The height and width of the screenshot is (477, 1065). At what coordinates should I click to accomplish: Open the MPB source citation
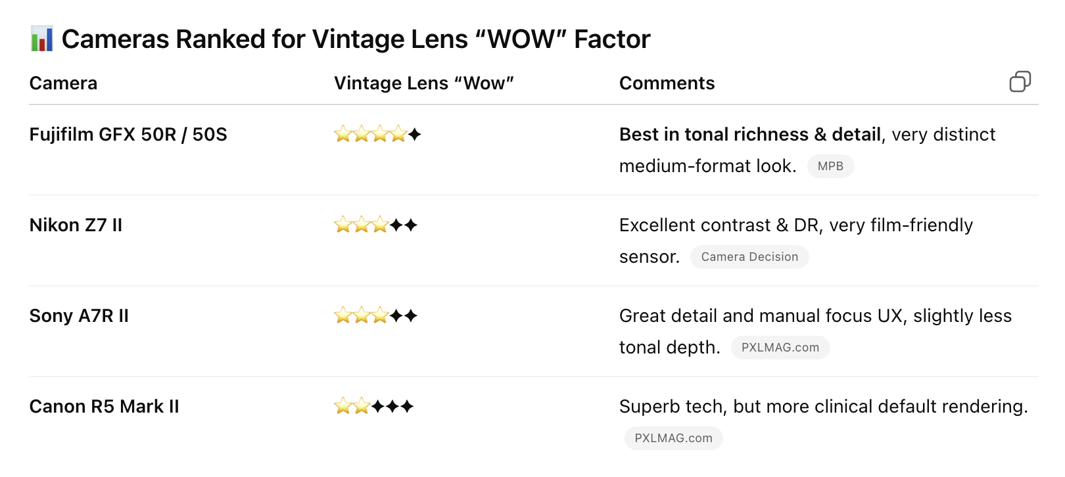[830, 166]
